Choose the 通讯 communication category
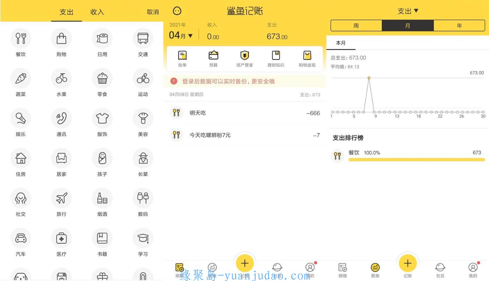Screen dimensions: 489x281 (x=61, y=118)
